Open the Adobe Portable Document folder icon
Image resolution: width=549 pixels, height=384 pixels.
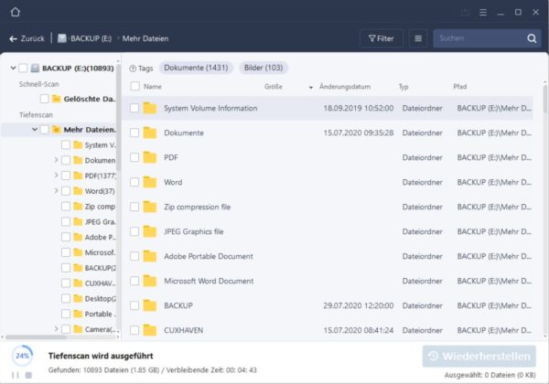(x=150, y=256)
